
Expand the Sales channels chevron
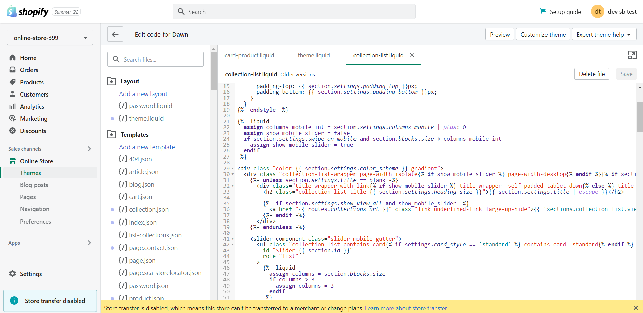click(89, 149)
